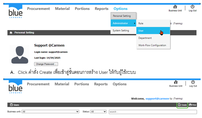Open the Business unit dropdown
Image resolution: width=202 pixels, height=118 pixels.
[50, 112]
